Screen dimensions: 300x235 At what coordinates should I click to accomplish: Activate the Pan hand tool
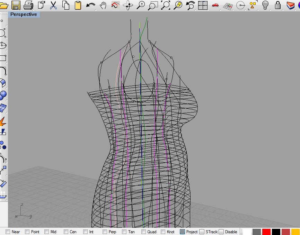[x=103, y=5]
